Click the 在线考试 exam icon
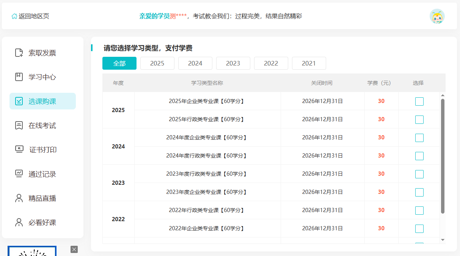 [x=19, y=126]
